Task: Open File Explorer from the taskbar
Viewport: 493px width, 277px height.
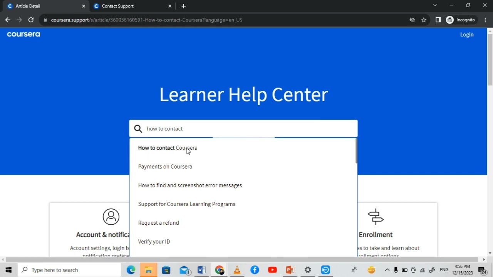Action: pyautogui.click(x=148, y=270)
